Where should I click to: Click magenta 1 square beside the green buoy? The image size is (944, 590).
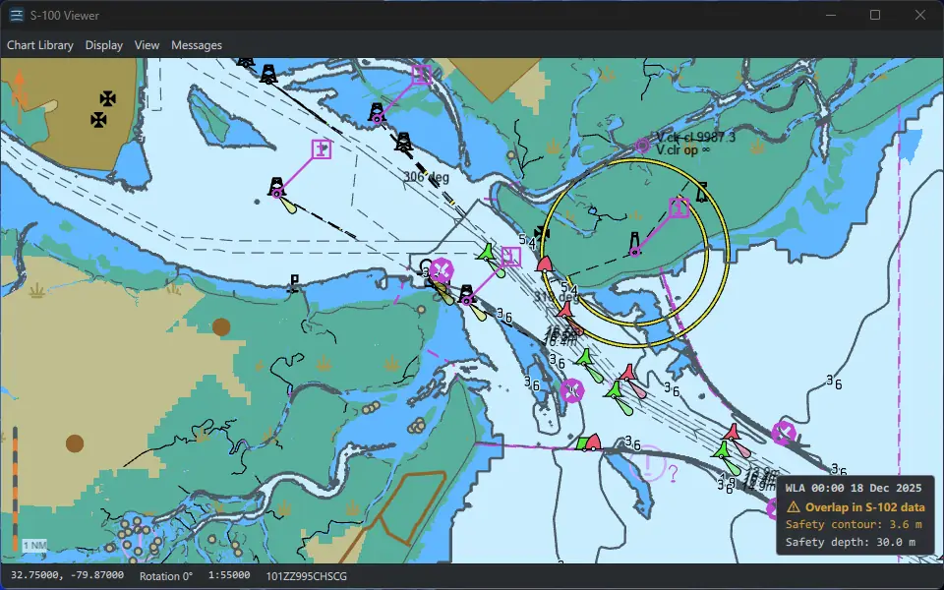pyautogui.click(x=510, y=257)
